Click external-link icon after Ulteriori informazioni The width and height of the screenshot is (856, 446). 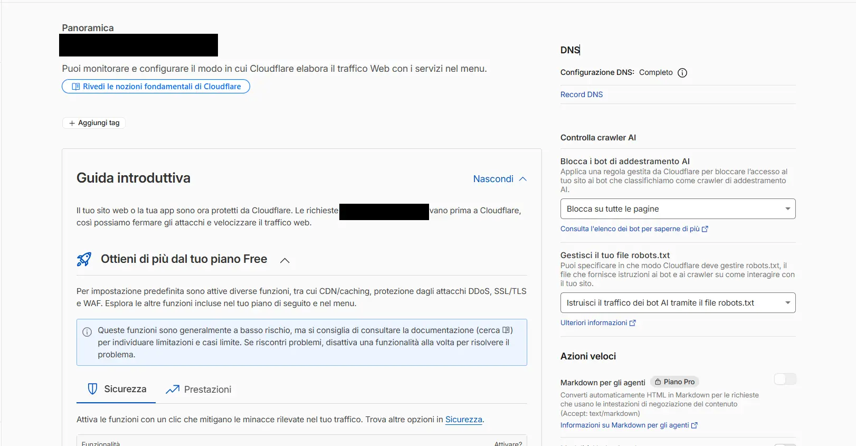pos(633,323)
